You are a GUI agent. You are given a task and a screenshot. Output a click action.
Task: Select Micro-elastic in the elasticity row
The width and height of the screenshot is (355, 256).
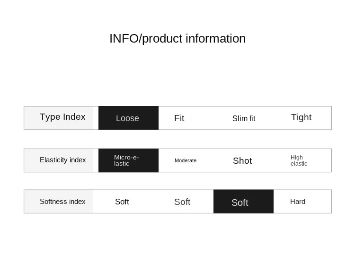128,160
